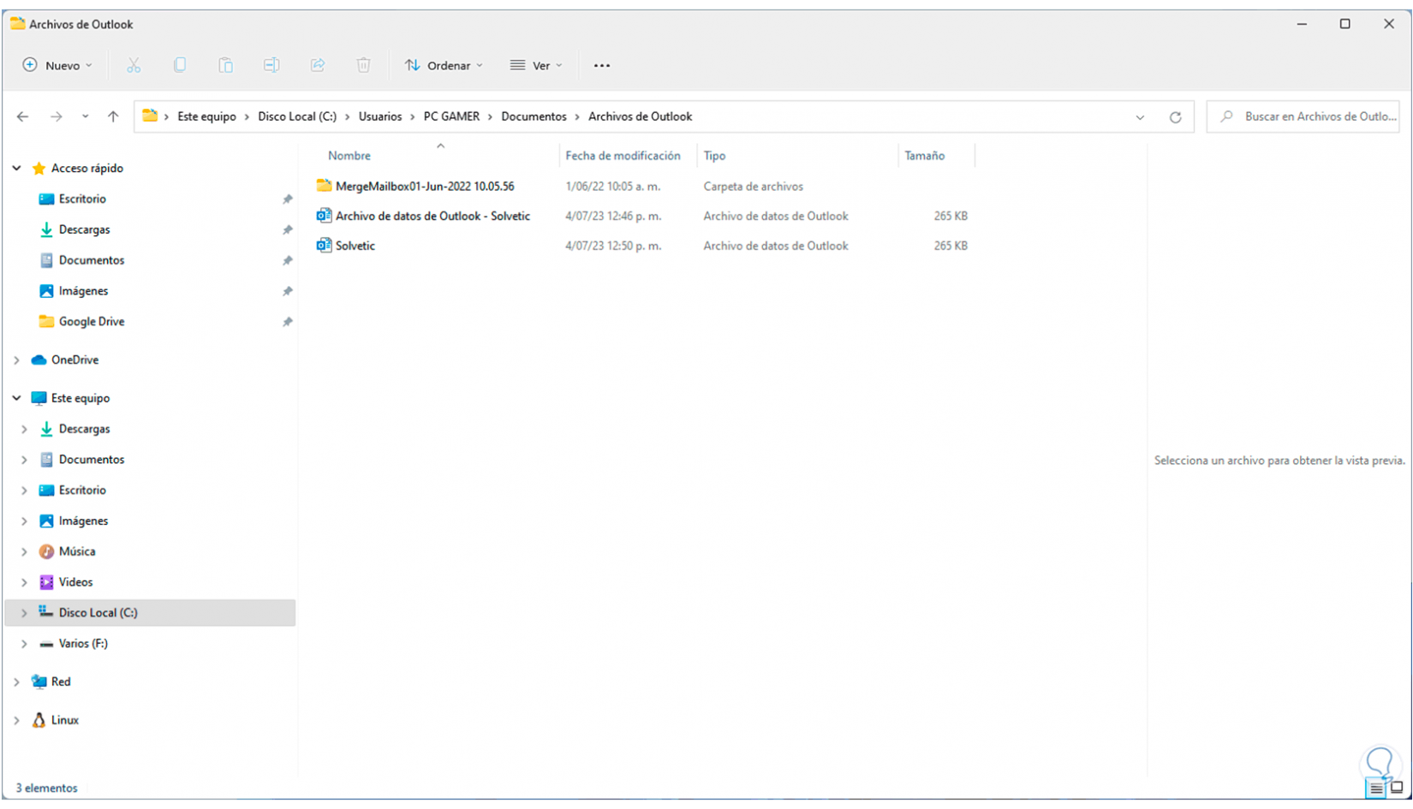Go back with the left arrow
Image resolution: width=1413 pixels, height=809 pixels.
pos(23,116)
